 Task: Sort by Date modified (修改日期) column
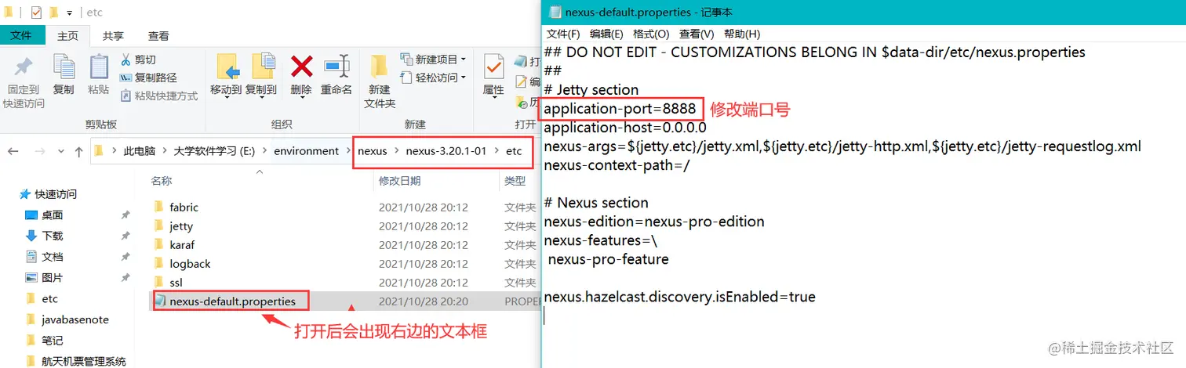click(399, 181)
